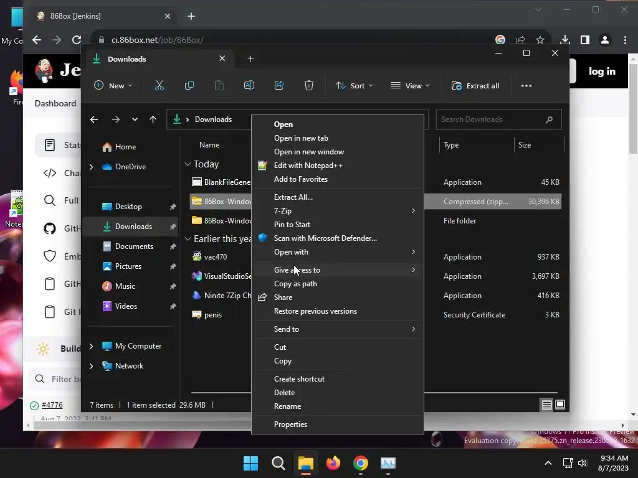Click the Cut scissors icon in Explorer toolbar

click(x=159, y=86)
